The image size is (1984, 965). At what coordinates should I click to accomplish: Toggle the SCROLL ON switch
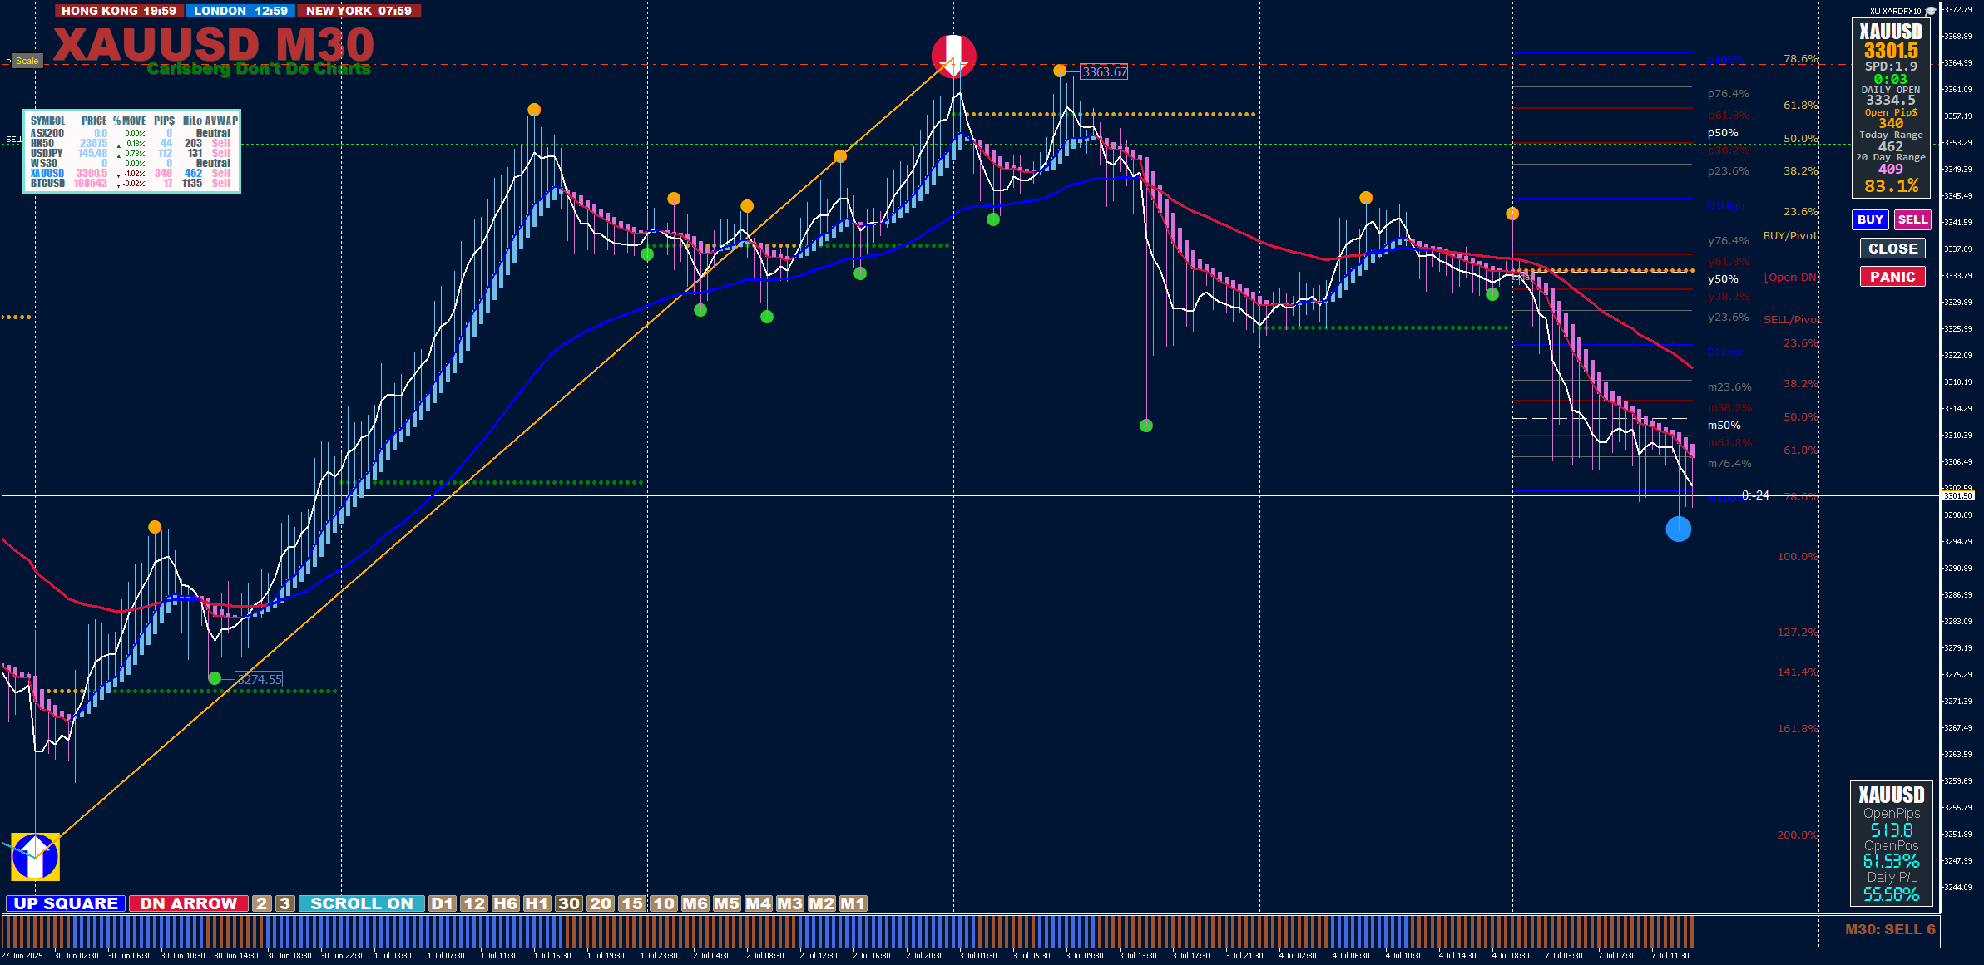click(x=361, y=903)
